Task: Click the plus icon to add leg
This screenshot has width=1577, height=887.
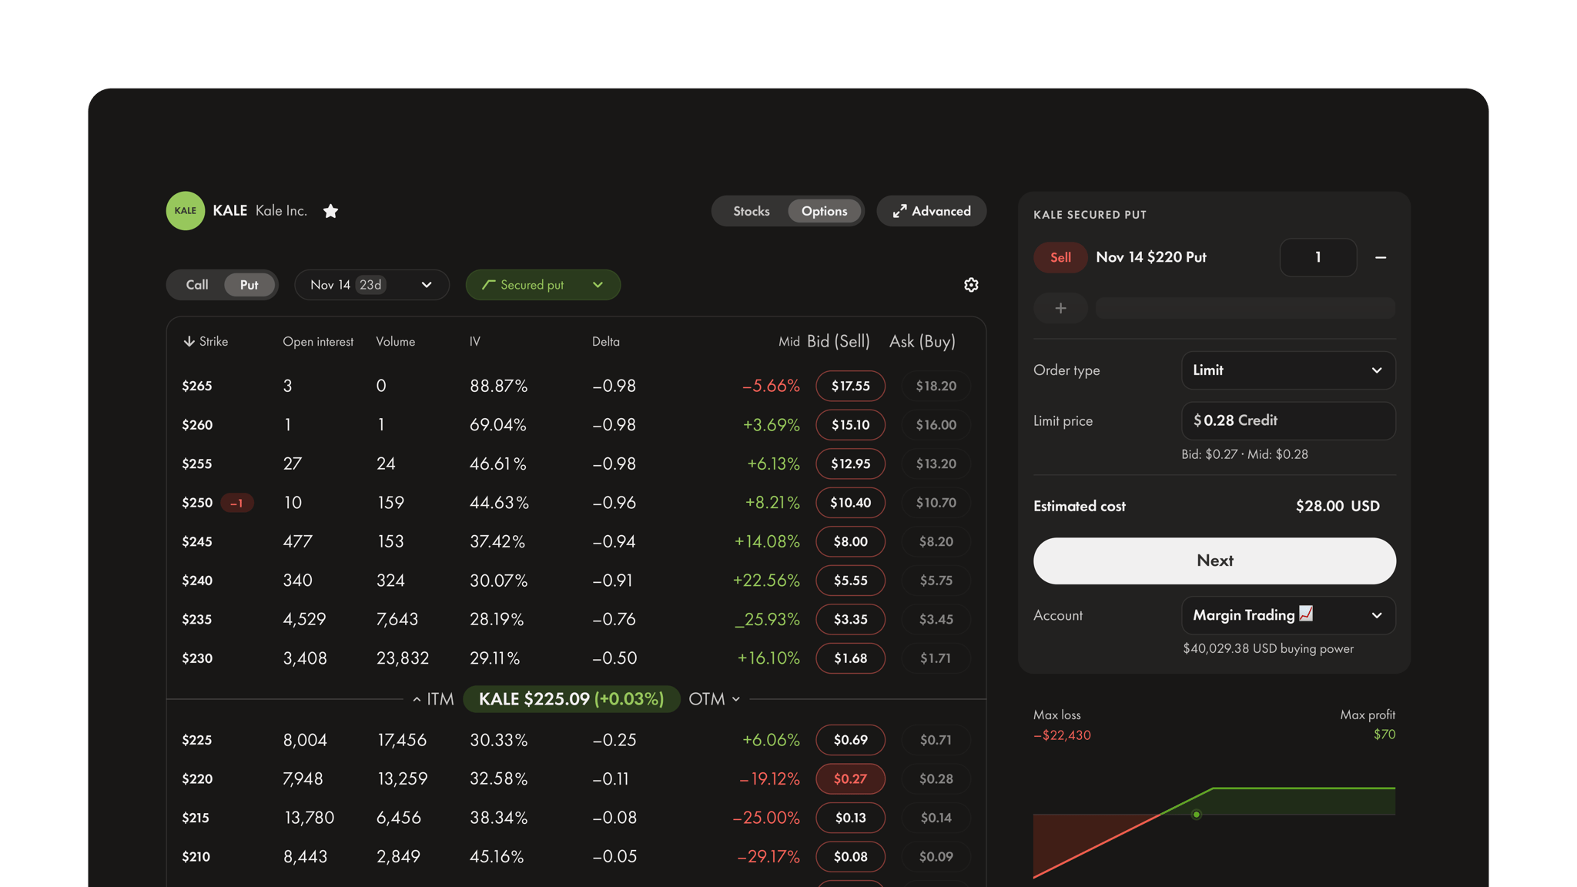Action: pos(1060,308)
